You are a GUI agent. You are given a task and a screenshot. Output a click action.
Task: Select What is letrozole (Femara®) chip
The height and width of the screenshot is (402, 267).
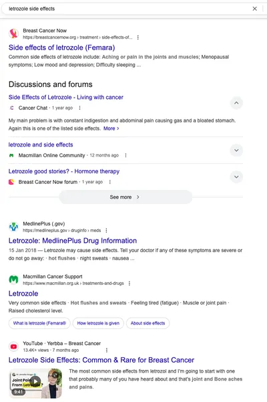click(x=39, y=323)
